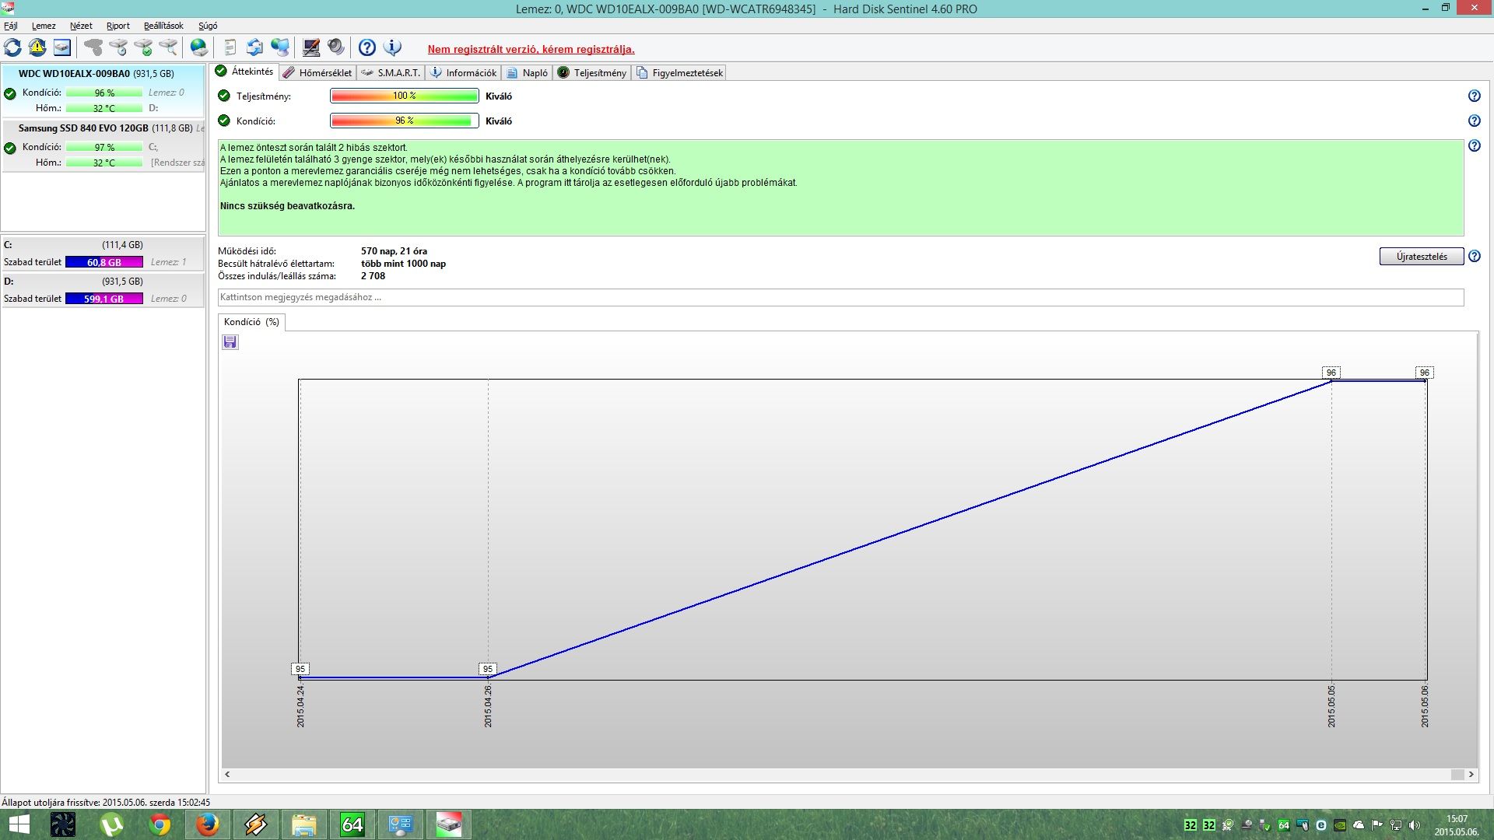Open the report document toolbar icon
The width and height of the screenshot is (1494, 840).
point(230,47)
